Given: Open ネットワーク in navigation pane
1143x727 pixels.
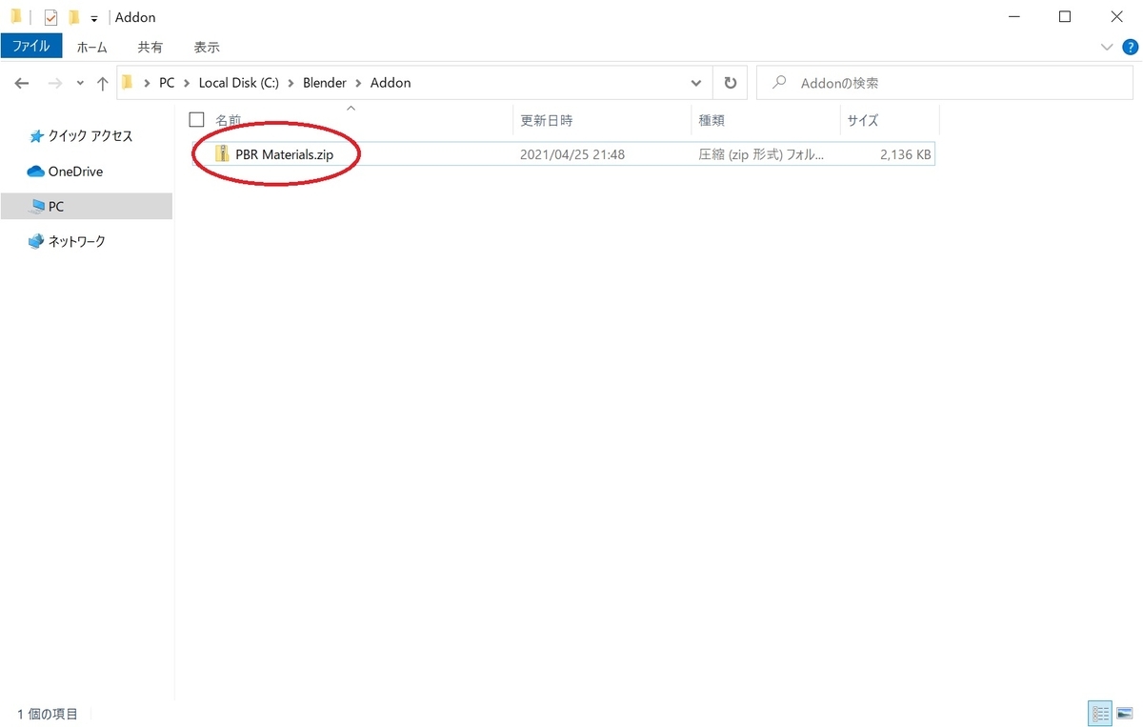Looking at the screenshot, I should [76, 241].
